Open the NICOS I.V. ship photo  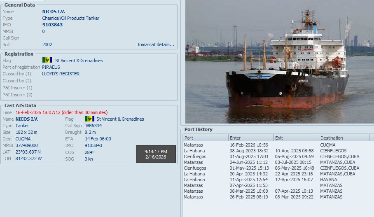280,61
